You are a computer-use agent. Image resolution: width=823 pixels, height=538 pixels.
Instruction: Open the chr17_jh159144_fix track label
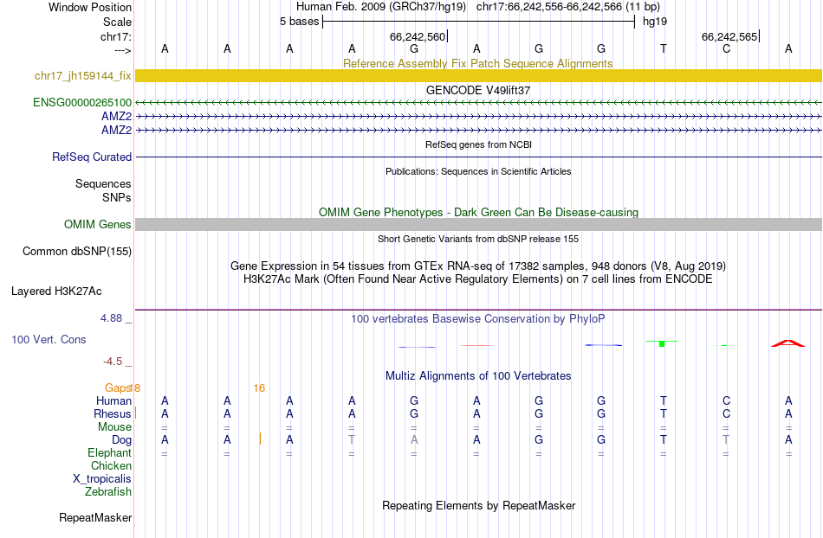(x=83, y=75)
